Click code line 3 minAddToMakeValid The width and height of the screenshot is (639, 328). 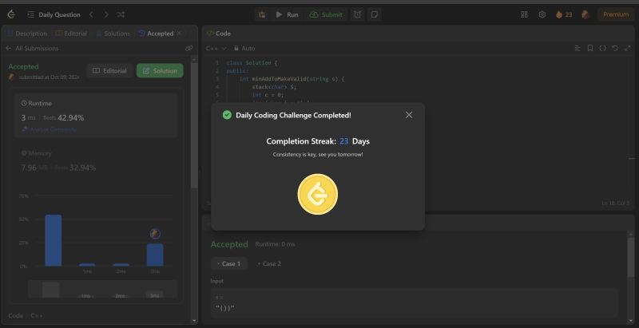[292, 79]
